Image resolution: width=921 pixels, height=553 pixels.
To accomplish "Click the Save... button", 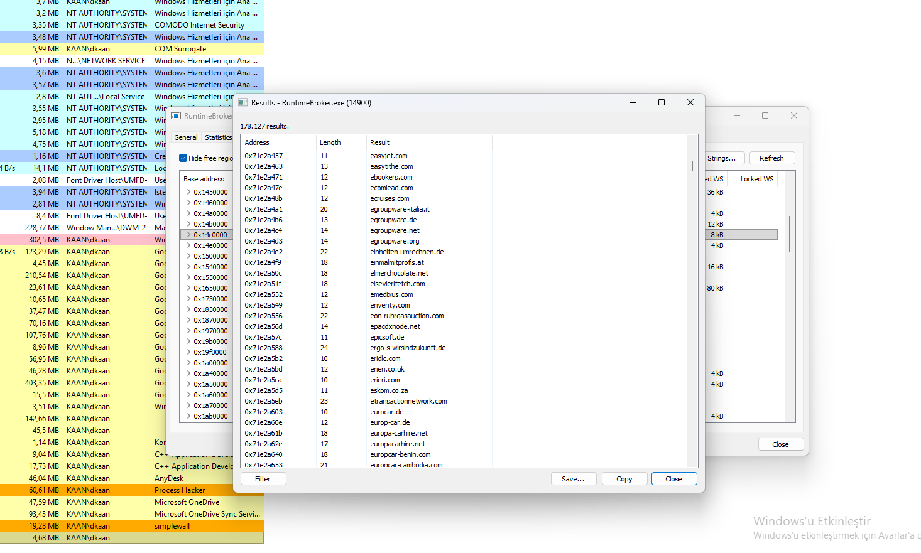I will click(573, 479).
